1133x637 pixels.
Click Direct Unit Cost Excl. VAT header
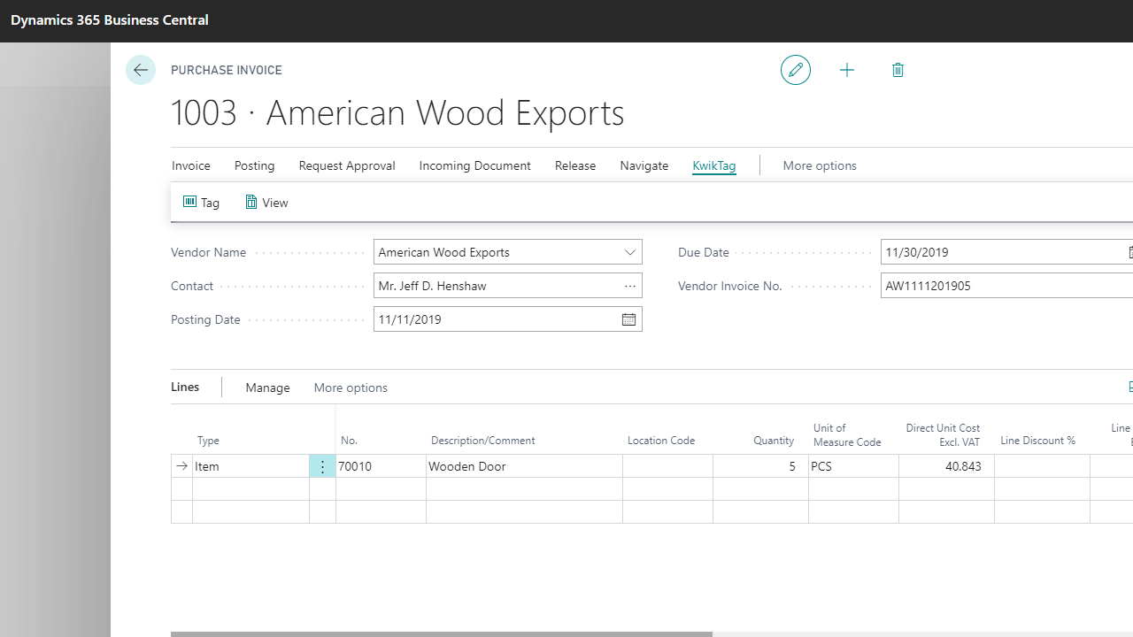[943, 434]
